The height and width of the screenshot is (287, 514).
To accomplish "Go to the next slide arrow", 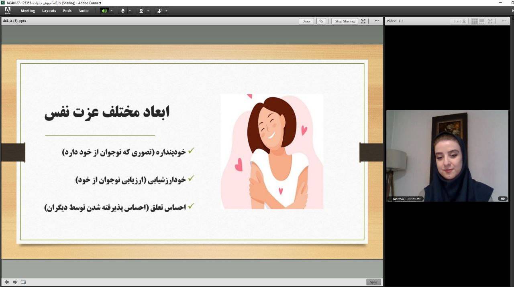I will 15,282.
